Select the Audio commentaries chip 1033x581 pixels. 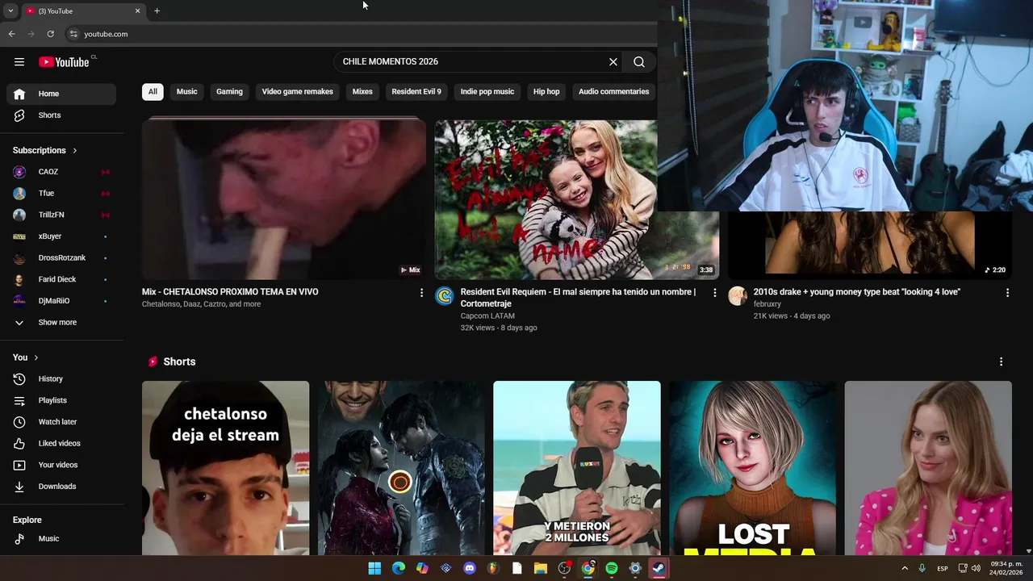[x=613, y=92]
